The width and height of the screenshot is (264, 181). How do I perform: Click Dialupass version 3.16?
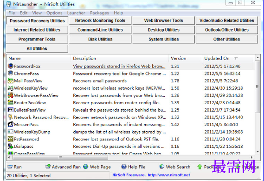pos(175,147)
